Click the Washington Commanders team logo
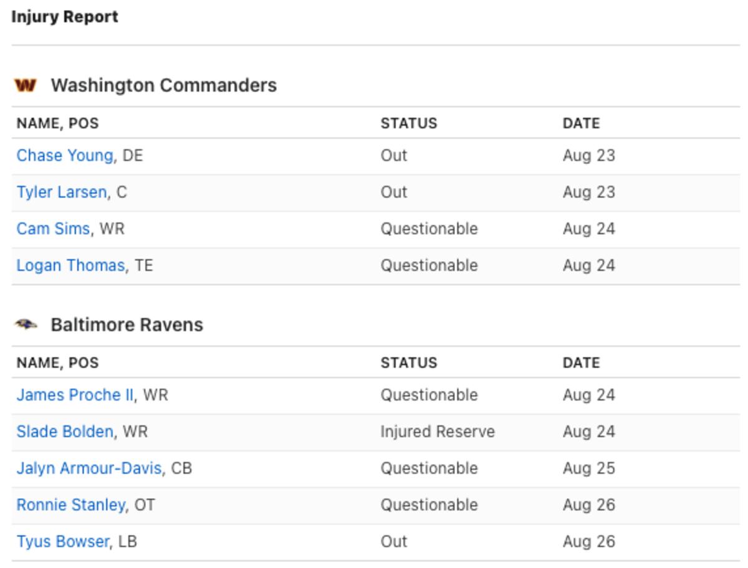This screenshot has width=748, height=568. click(x=26, y=85)
